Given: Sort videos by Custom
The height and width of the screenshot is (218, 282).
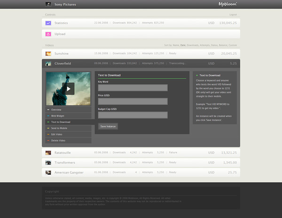Looking at the screenshot, I should (233, 45).
